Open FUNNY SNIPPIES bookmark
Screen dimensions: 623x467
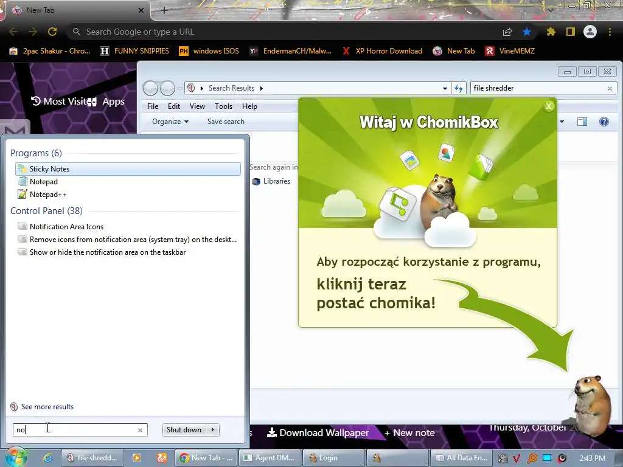pos(134,51)
